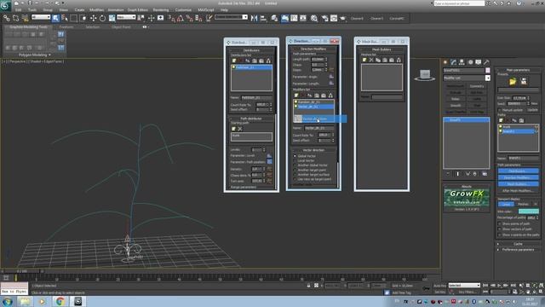The image size is (545, 307).
Task: Enable Show vectors of path checkbox
Action: point(500,229)
